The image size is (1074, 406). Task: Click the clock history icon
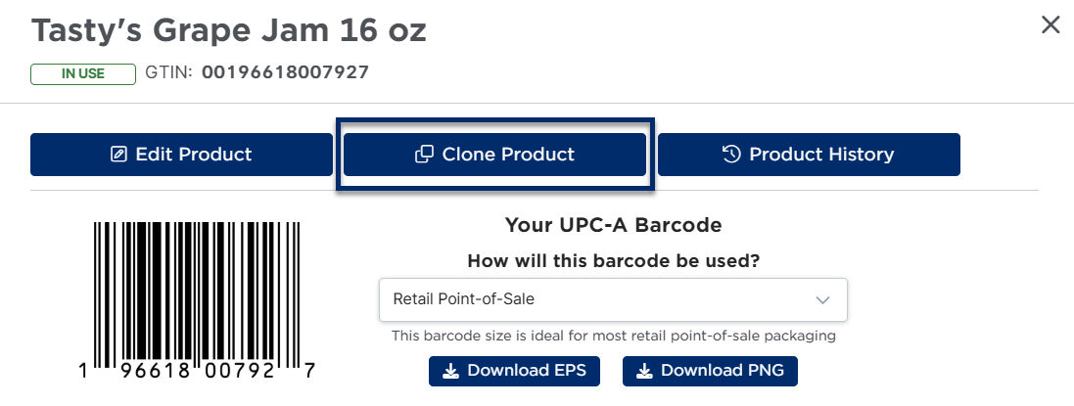[730, 154]
